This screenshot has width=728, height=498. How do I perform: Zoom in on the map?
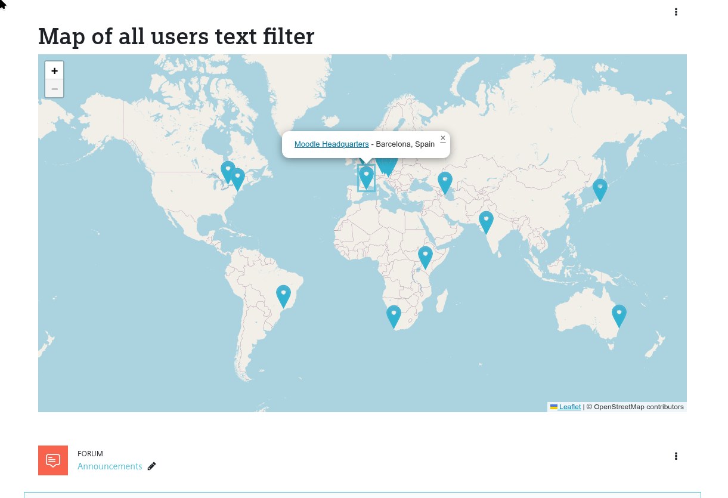click(54, 70)
